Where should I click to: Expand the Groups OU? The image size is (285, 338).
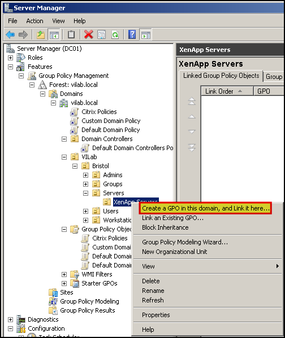pyautogui.click(x=85, y=184)
